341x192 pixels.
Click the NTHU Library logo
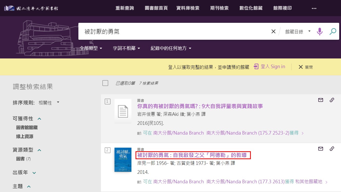click(31, 8)
